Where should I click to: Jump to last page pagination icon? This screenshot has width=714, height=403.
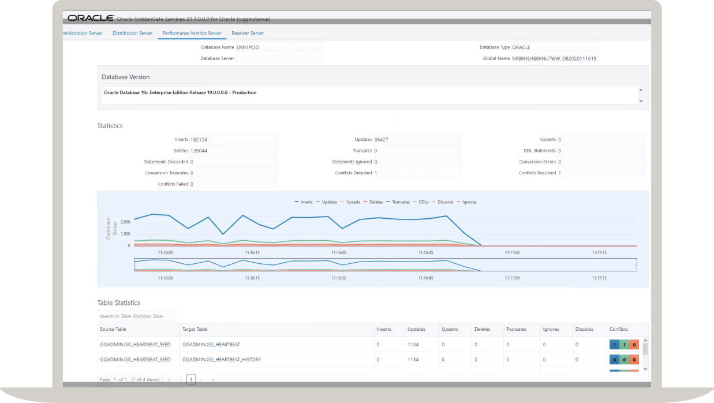[212, 379]
